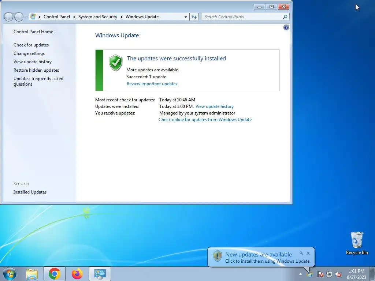The image size is (375, 281).
Task: Click Review important updates link
Action: coord(152,84)
